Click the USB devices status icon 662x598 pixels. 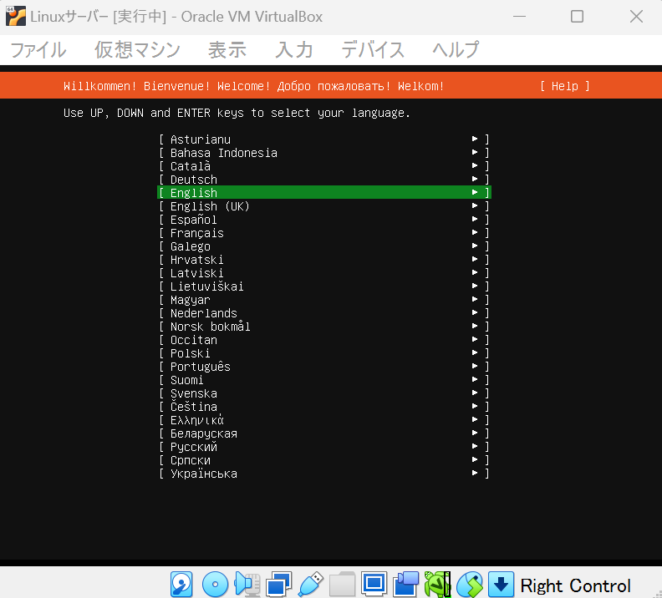(311, 585)
